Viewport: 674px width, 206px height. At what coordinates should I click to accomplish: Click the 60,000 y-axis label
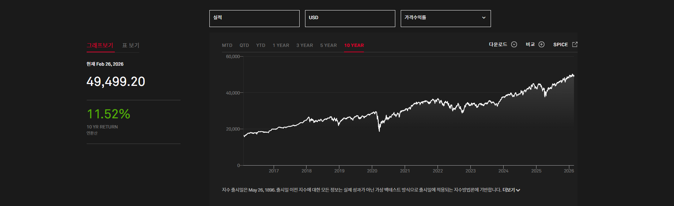click(x=233, y=57)
